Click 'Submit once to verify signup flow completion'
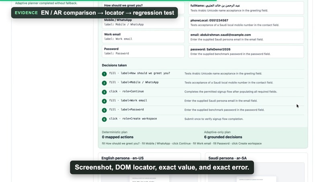The height and width of the screenshot is (182, 324). [x=214, y=119]
